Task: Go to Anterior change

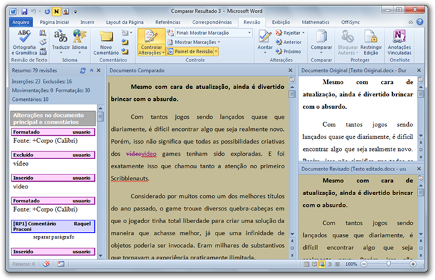Action: click(x=288, y=42)
